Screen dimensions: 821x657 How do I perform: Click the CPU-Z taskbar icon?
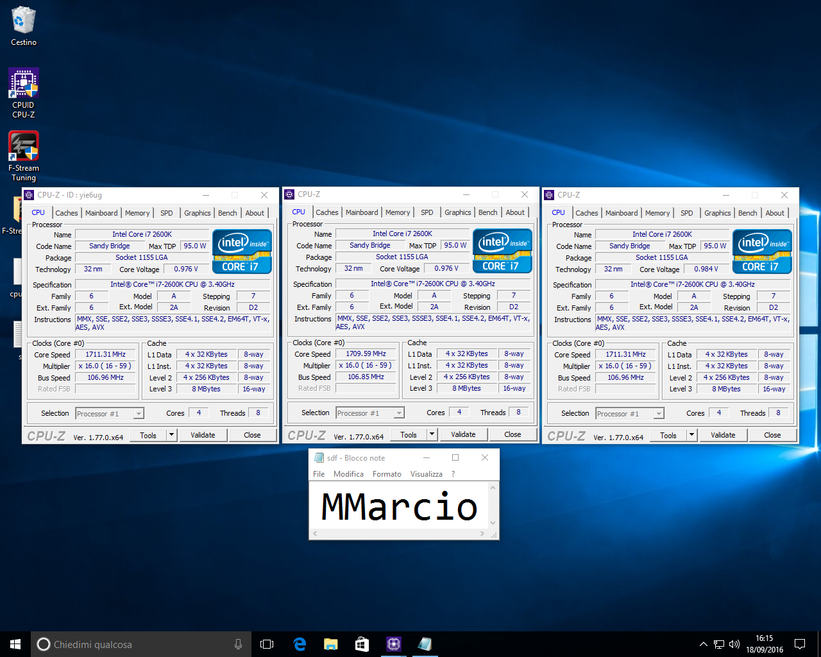pyautogui.click(x=393, y=644)
